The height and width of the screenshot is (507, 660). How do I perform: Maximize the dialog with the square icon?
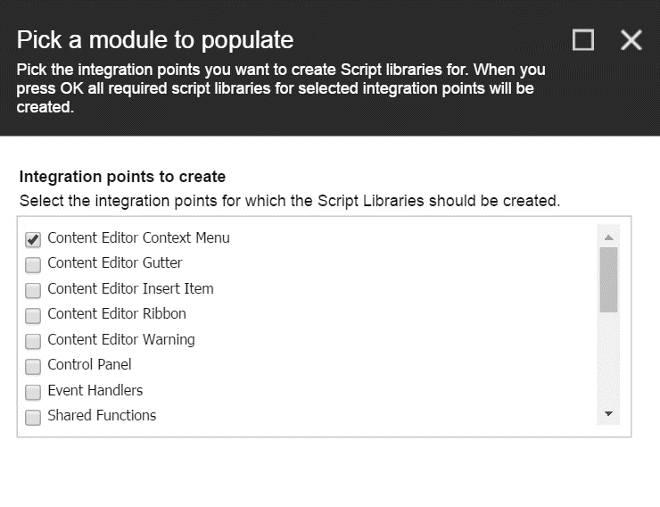pos(583,40)
